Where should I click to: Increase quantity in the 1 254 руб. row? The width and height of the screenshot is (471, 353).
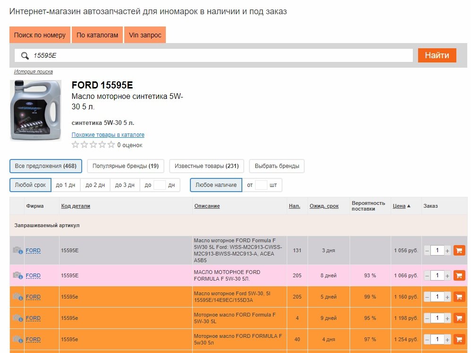[447, 340]
